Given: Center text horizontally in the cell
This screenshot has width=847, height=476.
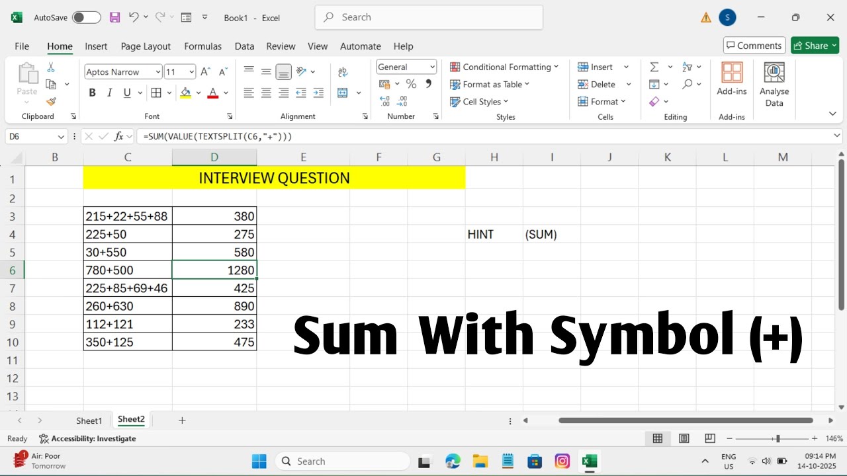Looking at the screenshot, I should (x=266, y=93).
